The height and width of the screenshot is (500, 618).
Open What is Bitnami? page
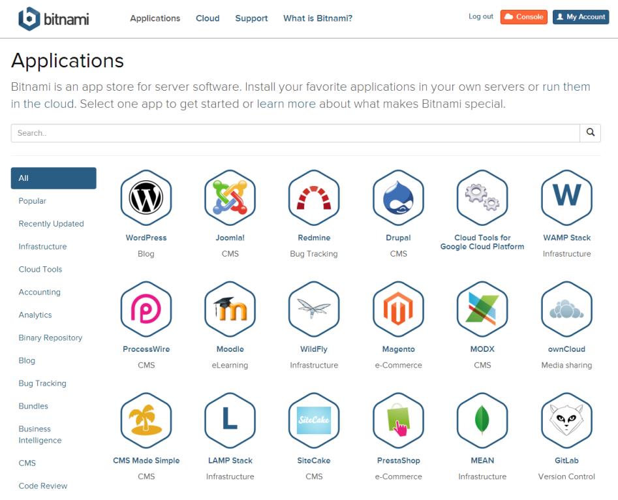pos(318,18)
